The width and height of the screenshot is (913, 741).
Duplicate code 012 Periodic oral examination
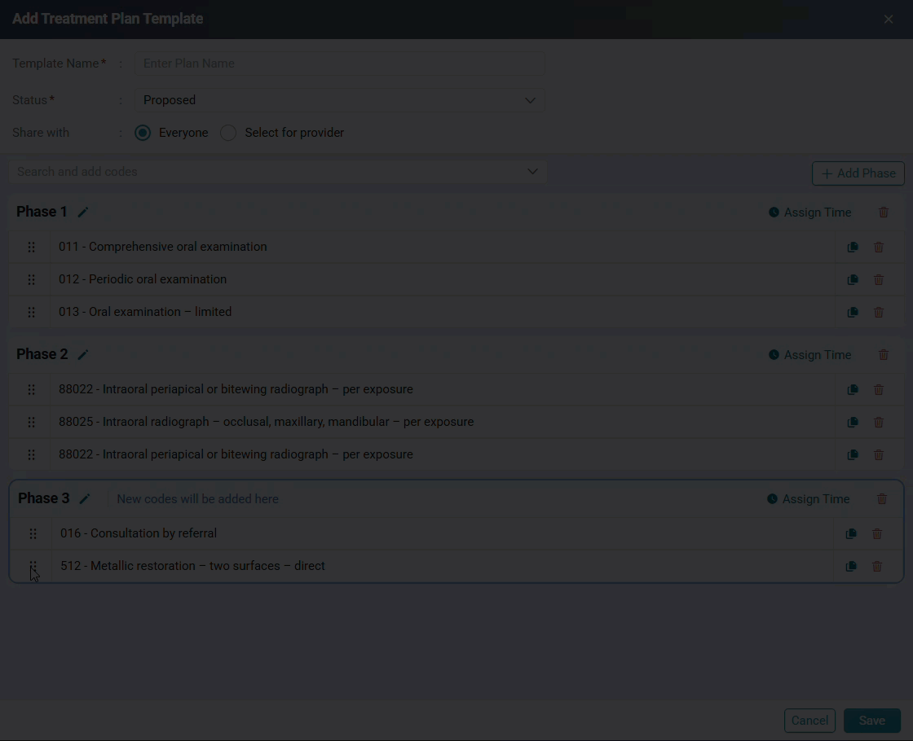[x=853, y=280]
